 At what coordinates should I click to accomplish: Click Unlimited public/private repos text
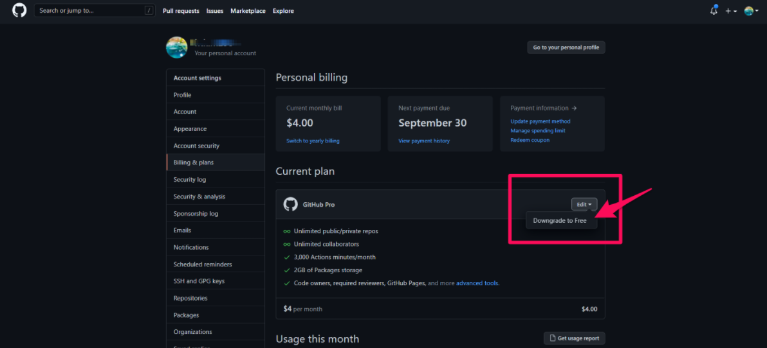pyautogui.click(x=336, y=231)
